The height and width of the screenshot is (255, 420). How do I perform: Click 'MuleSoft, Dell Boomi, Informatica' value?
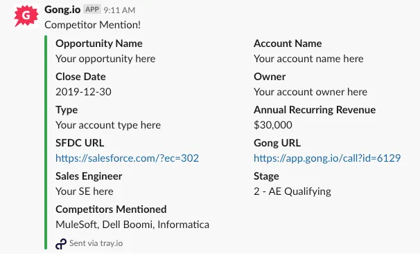(132, 225)
